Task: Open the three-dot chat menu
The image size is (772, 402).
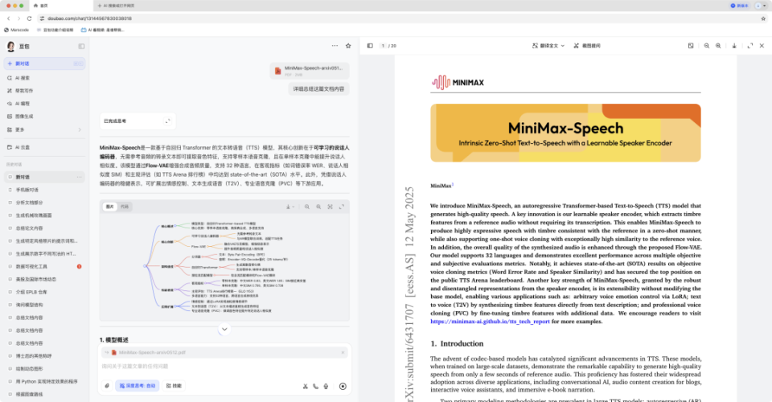Action: click(335, 46)
